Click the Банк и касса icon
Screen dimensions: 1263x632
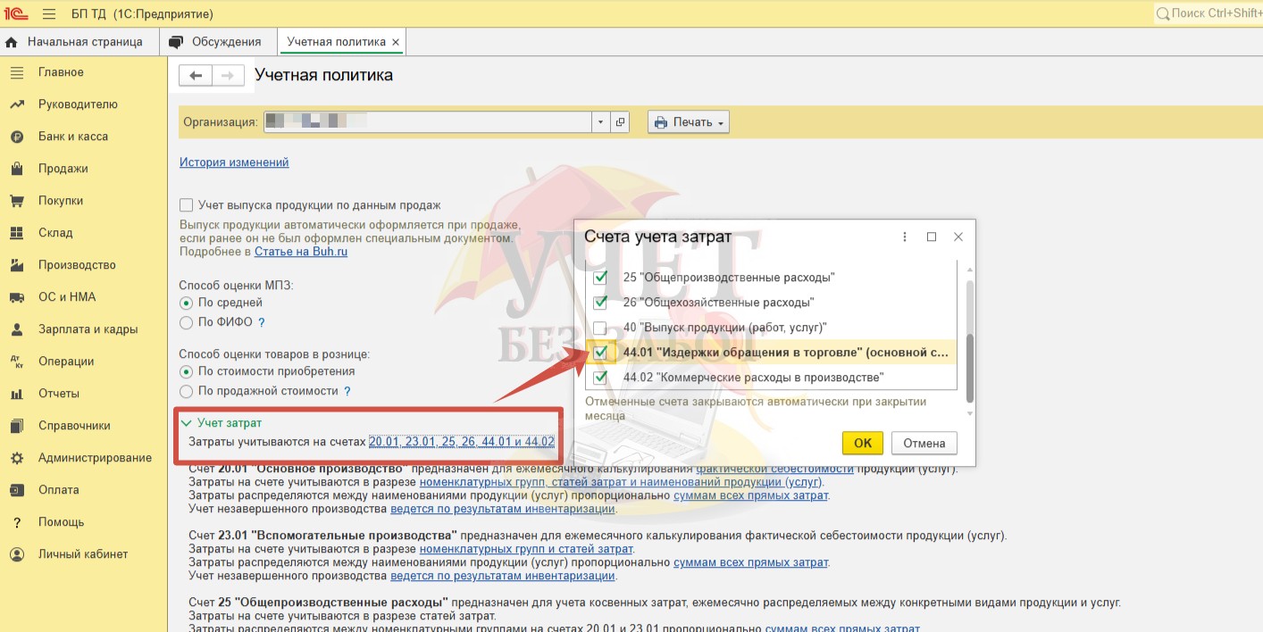(16, 137)
